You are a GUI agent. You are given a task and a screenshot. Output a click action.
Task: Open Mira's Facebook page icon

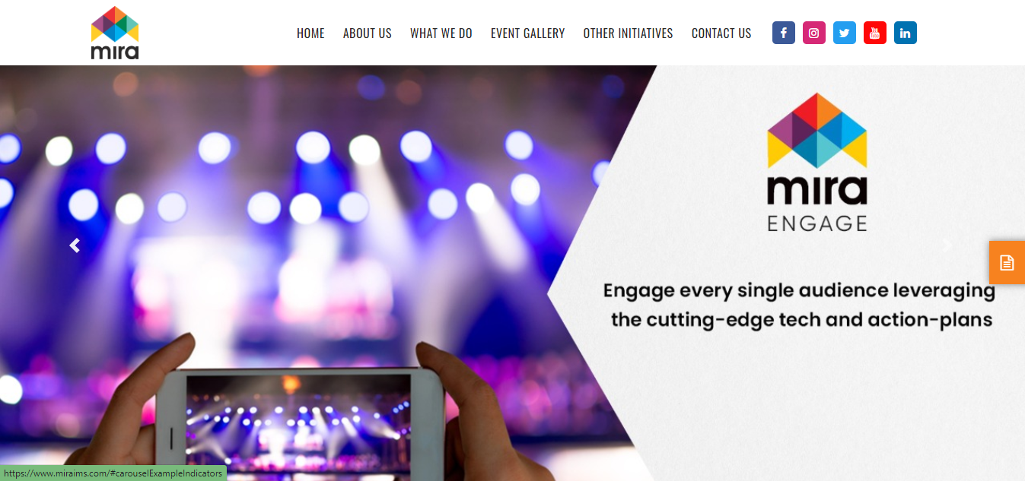coord(783,33)
